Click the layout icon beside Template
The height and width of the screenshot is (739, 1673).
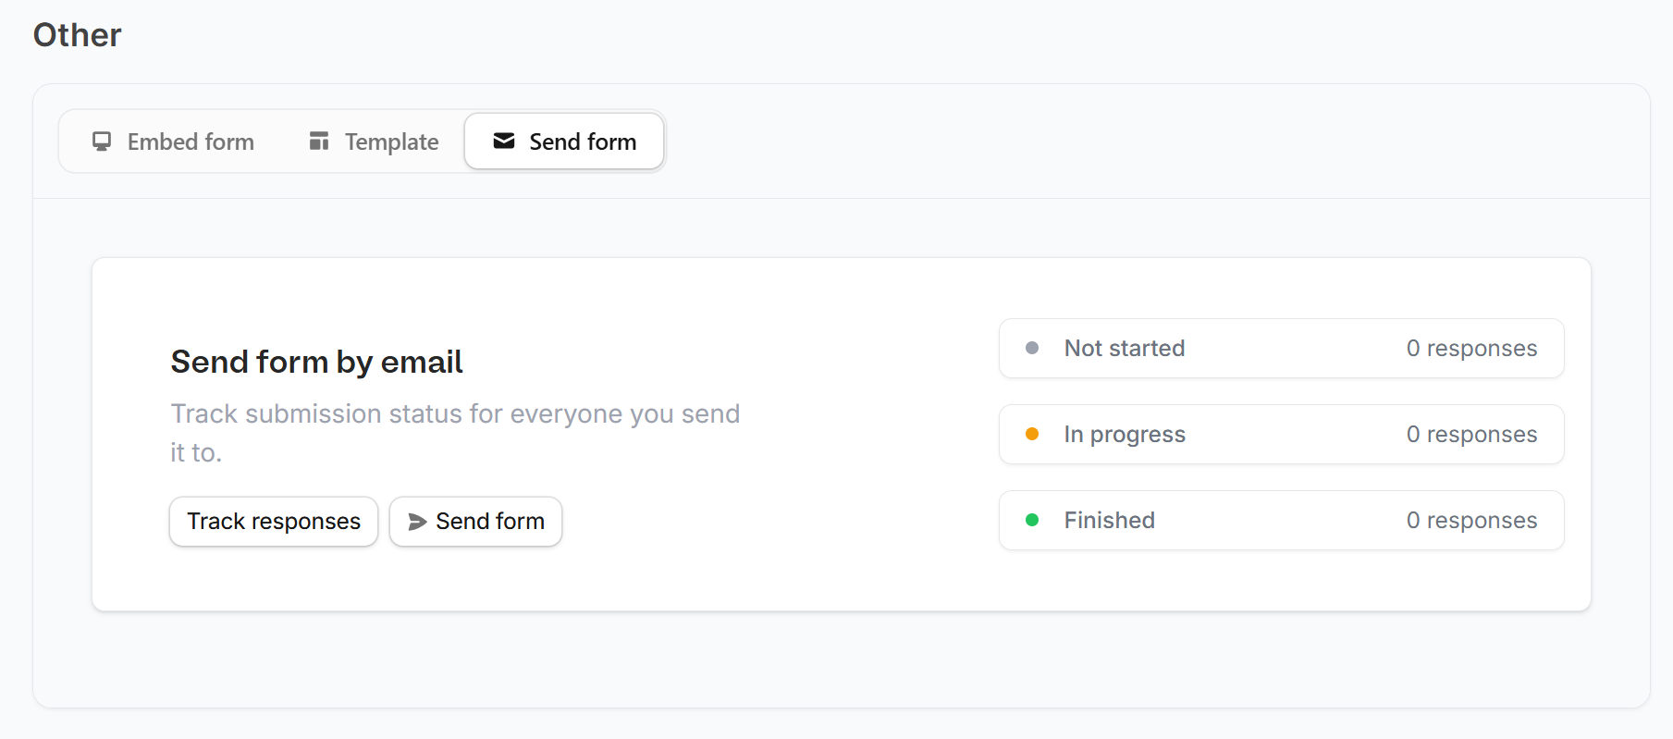click(x=319, y=141)
